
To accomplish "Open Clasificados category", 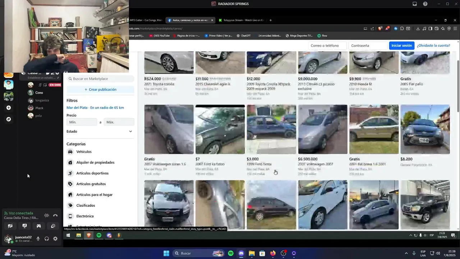I will pyautogui.click(x=100, y=205).
